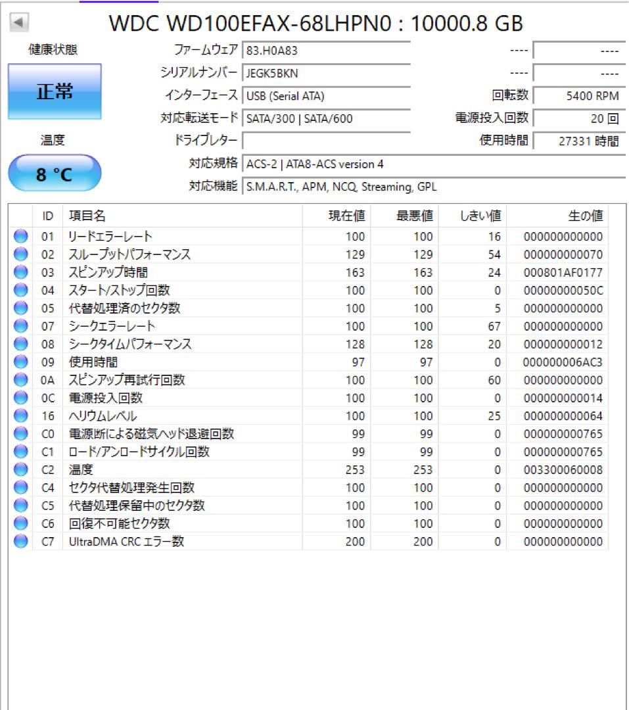Click the ファームウェア field showing 83.H0A83

326,51
